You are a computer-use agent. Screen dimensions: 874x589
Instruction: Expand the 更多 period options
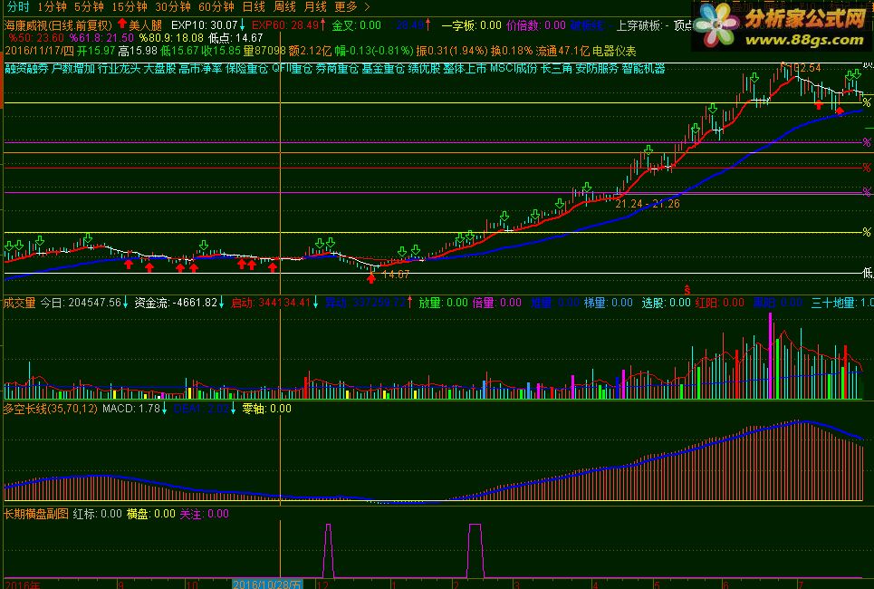tap(346, 6)
